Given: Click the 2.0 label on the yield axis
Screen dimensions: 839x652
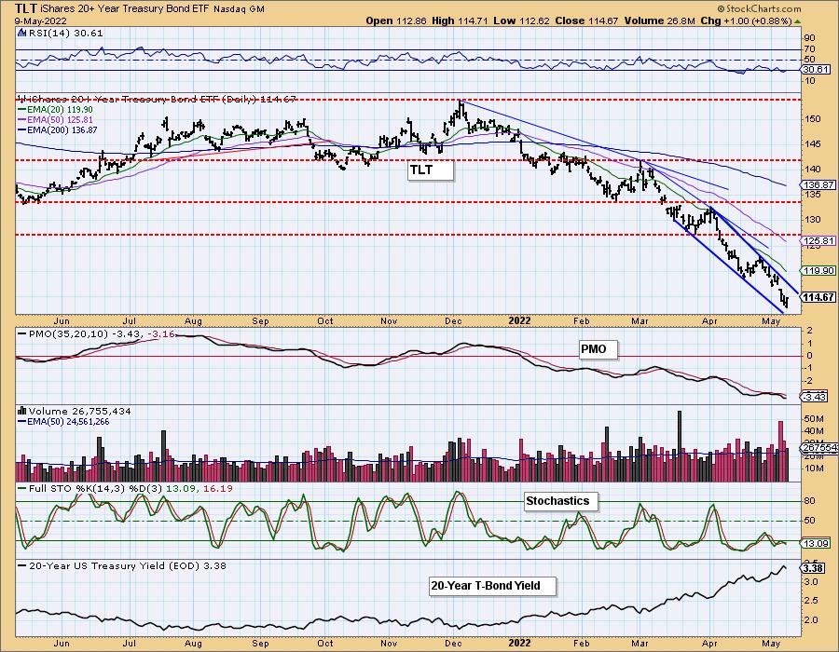Looking at the screenshot, I should (811, 620).
